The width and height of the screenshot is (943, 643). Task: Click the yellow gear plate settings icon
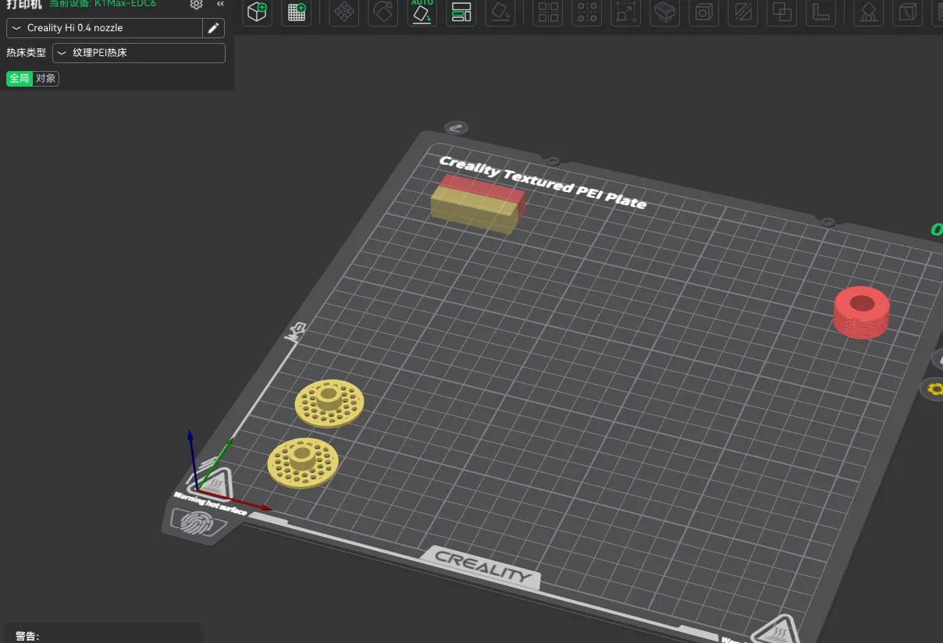[x=934, y=388]
